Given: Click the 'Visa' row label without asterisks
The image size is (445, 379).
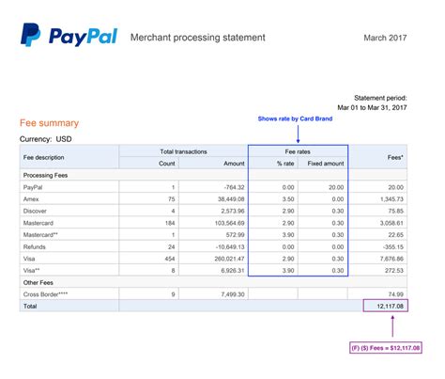Looking at the screenshot, I should [29, 259].
